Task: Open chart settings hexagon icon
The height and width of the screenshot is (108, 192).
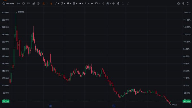Action: click(x=183, y=4)
